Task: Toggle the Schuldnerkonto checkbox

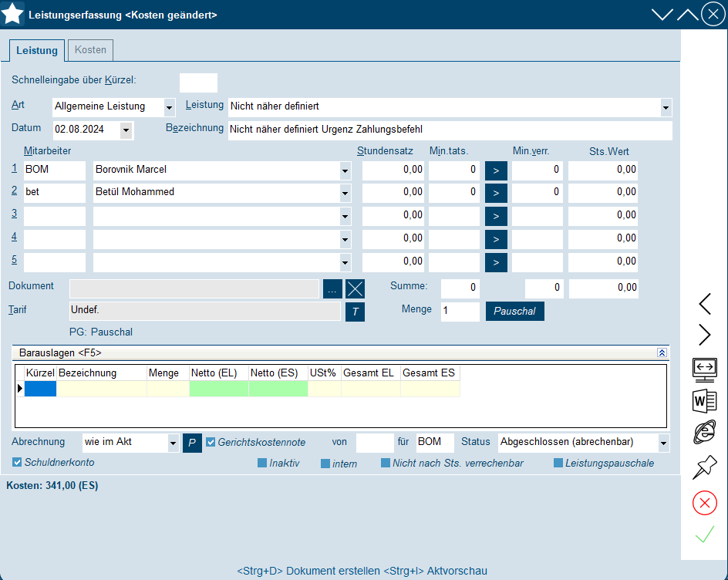Action: pos(18,462)
